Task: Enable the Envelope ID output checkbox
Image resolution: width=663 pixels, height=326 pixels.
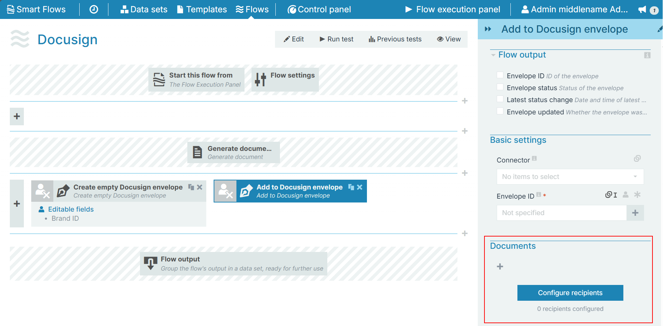Action: (x=500, y=75)
